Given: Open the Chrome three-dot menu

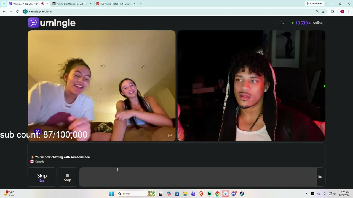Looking at the screenshot, I should click(x=349, y=12).
